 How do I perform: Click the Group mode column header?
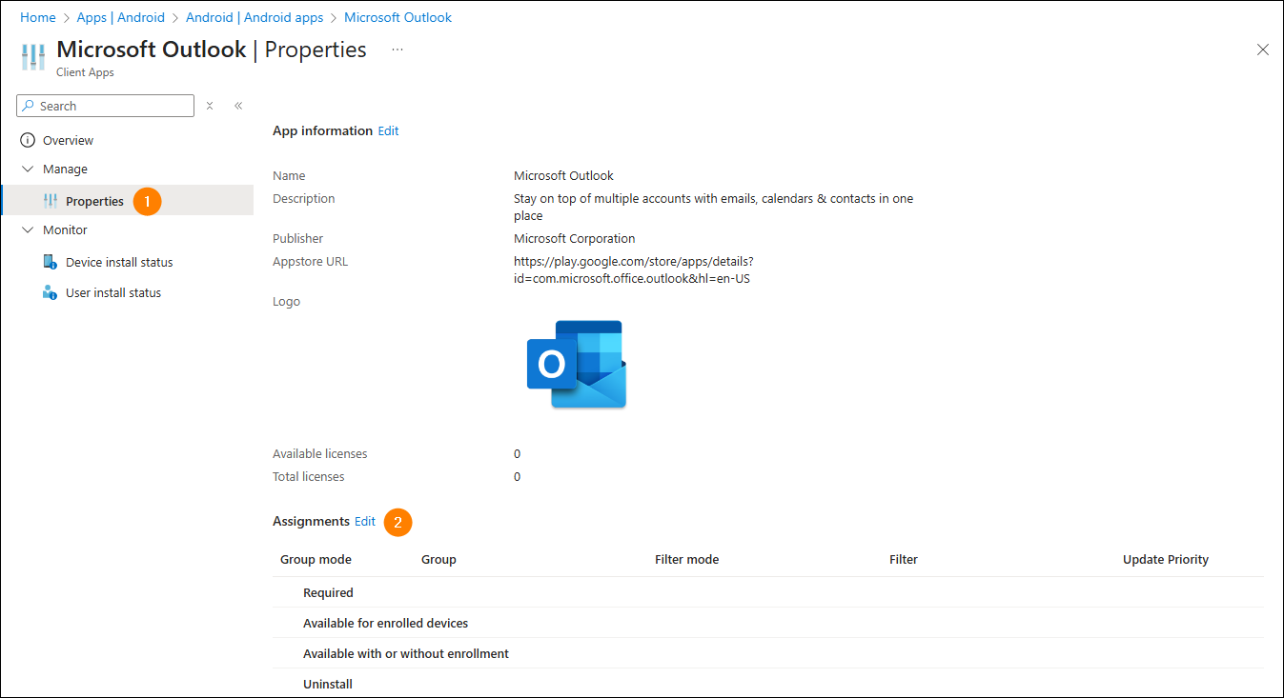click(316, 559)
